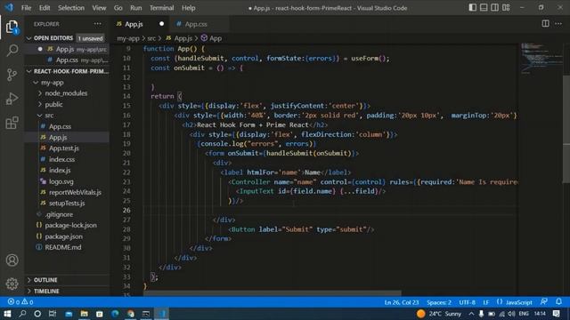
Task: Open the Search view in activity bar
Action: pos(12,51)
